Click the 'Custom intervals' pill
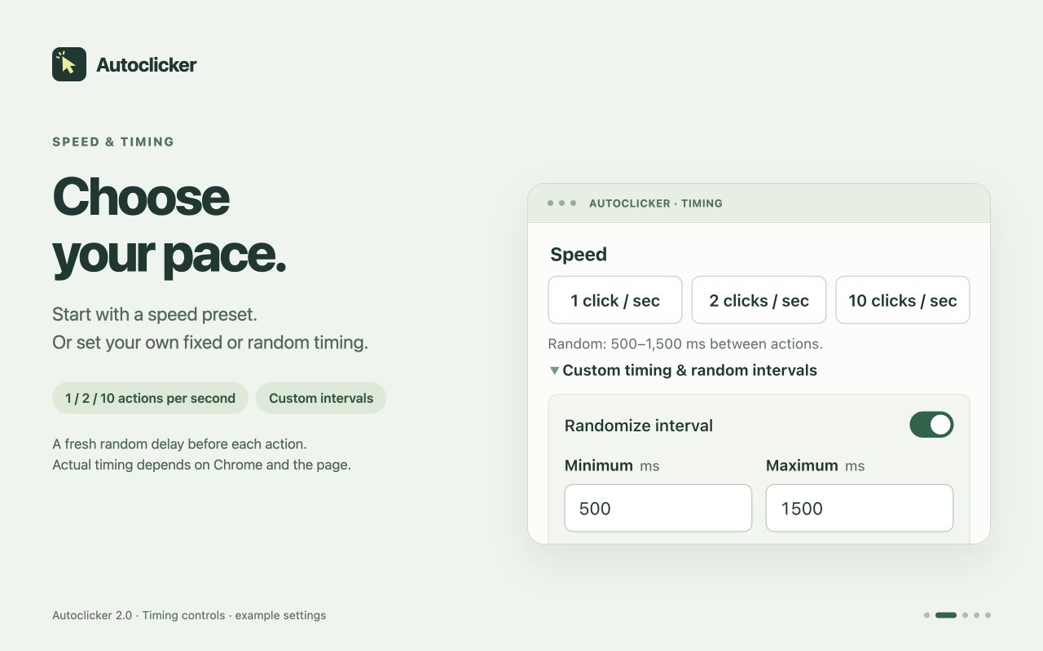The height and width of the screenshot is (651, 1043). [x=321, y=398]
